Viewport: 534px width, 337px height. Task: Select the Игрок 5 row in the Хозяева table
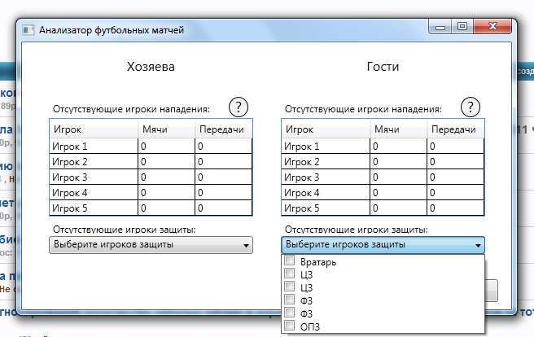coord(94,208)
